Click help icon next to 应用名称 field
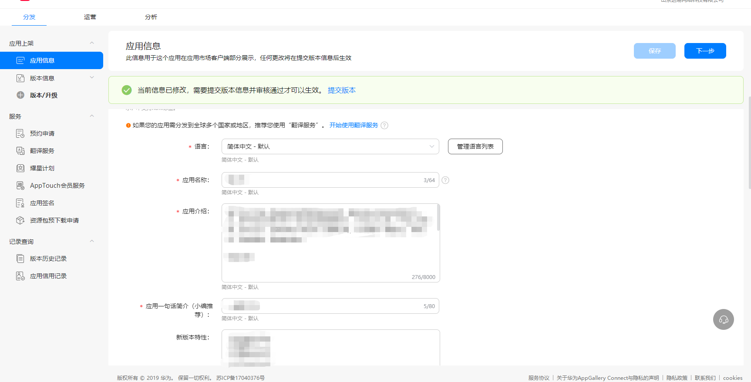The height and width of the screenshot is (382, 751). point(445,180)
